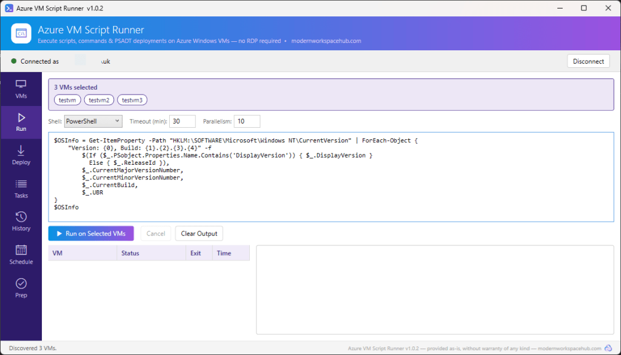
Task: Minimize the Azure VM Script Runner window
Action: 560,8
